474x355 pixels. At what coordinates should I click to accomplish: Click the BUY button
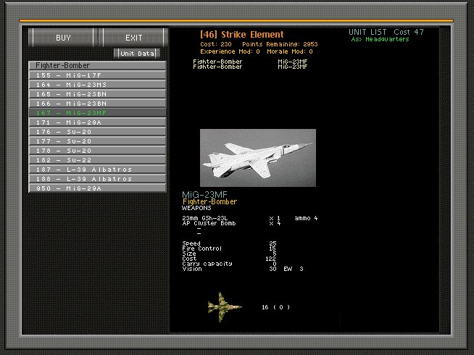pyautogui.click(x=63, y=37)
